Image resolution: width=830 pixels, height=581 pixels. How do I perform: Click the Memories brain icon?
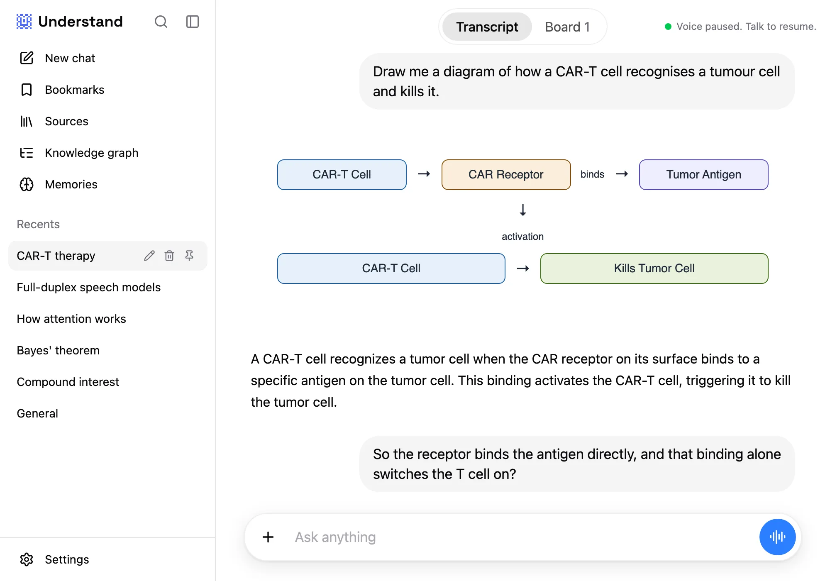click(27, 184)
